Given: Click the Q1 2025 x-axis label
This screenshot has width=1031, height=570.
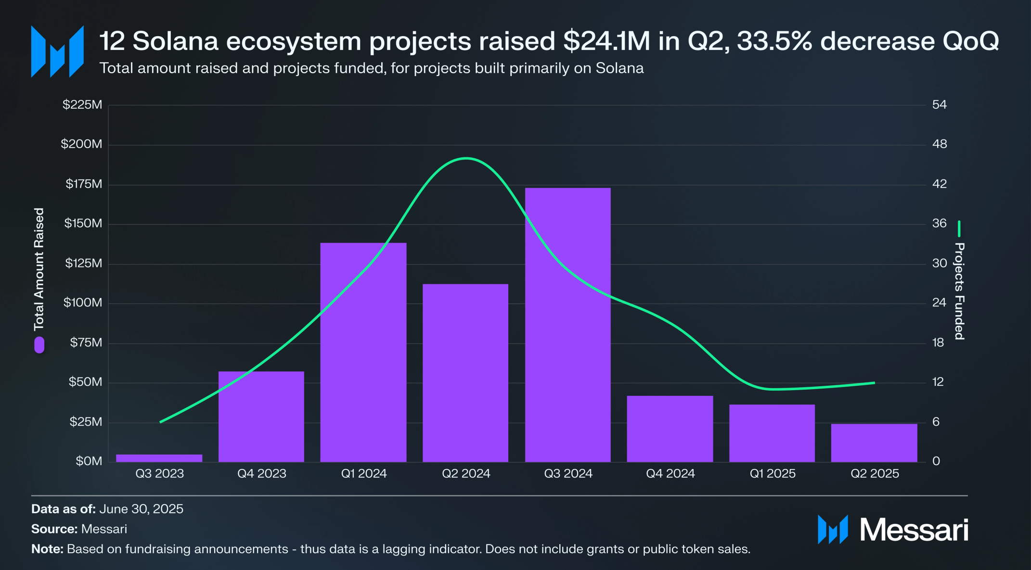Looking at the screenshot, I should 773,474.
